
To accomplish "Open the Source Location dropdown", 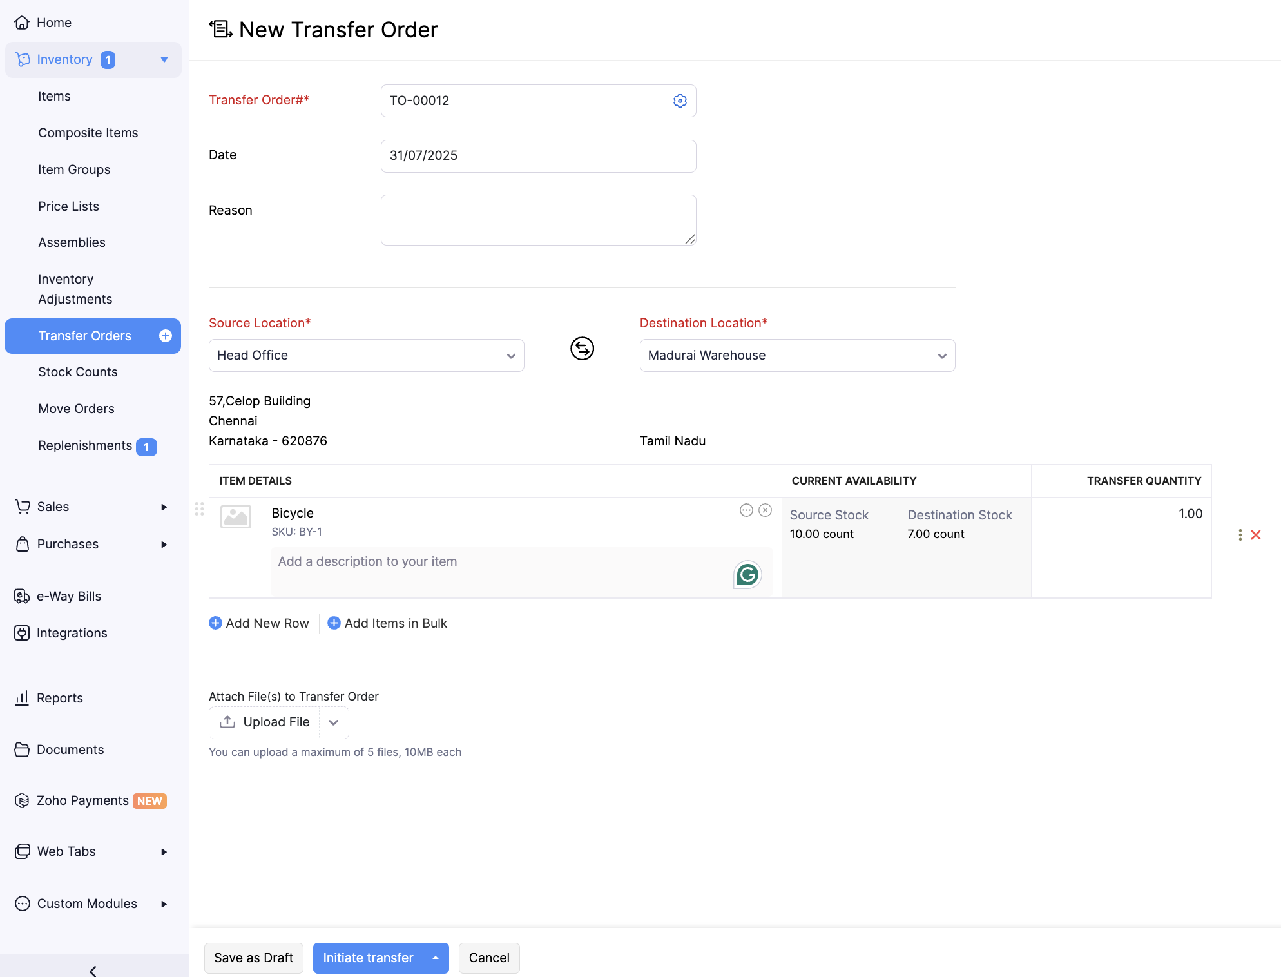I will click(x=366, y=355).
